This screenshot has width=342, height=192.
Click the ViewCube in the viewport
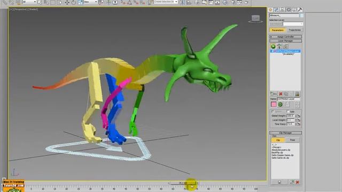click(255, 19)
